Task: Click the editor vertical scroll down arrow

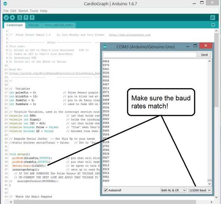Action: click(216, 197)
